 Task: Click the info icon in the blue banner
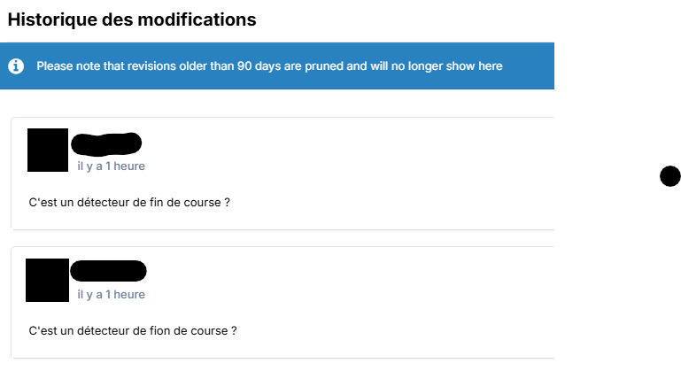16,66
